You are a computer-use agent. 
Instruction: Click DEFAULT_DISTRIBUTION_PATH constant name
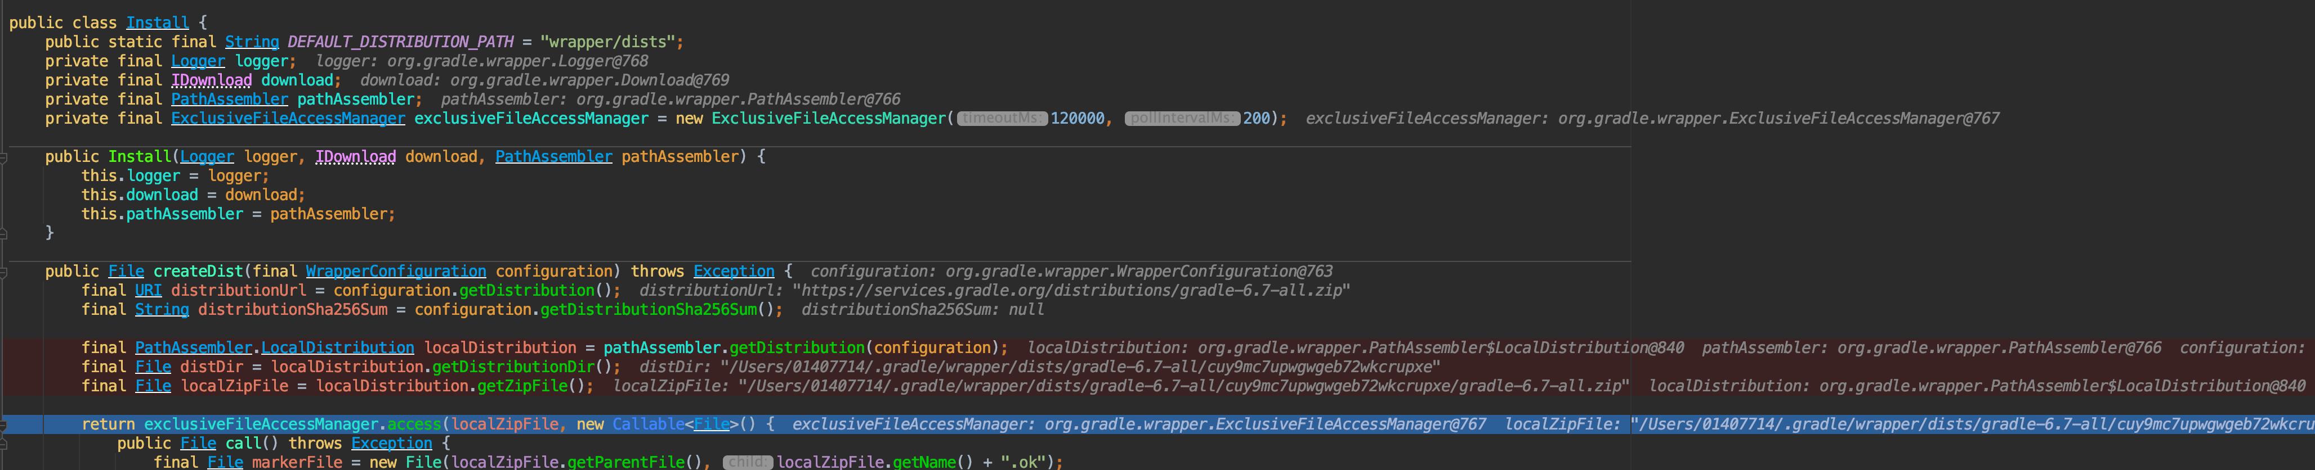click(401, 41)
